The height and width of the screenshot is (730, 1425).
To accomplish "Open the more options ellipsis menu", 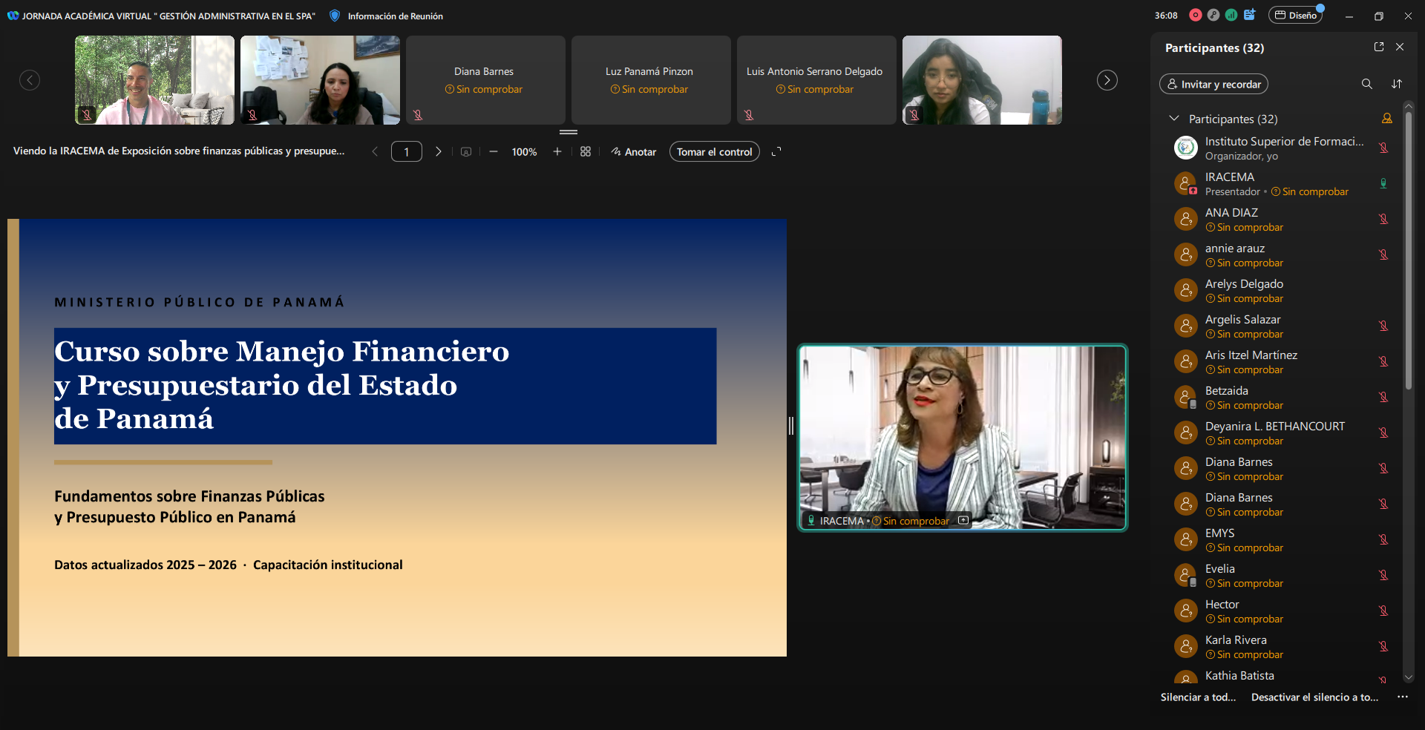I will coord(1403,697).
